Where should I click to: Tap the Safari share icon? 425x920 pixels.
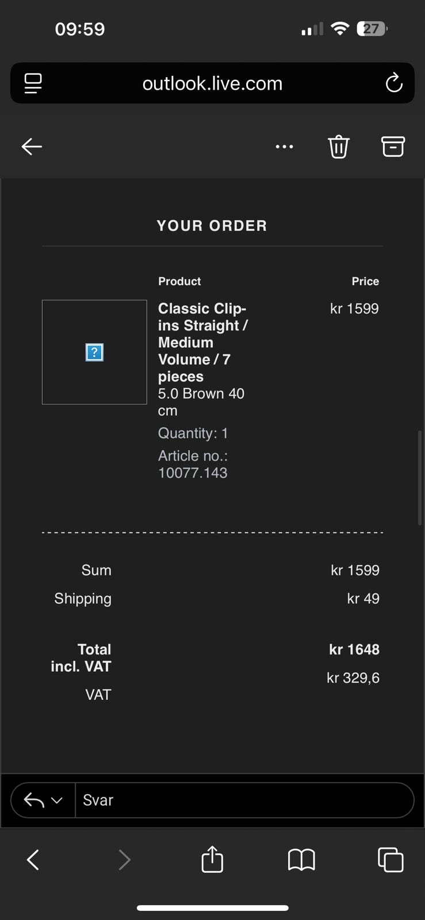(x=212, y=860)
